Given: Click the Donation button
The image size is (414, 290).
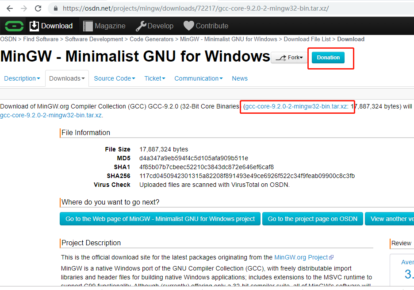Looking at the screenshot, I should pos(328,58).
